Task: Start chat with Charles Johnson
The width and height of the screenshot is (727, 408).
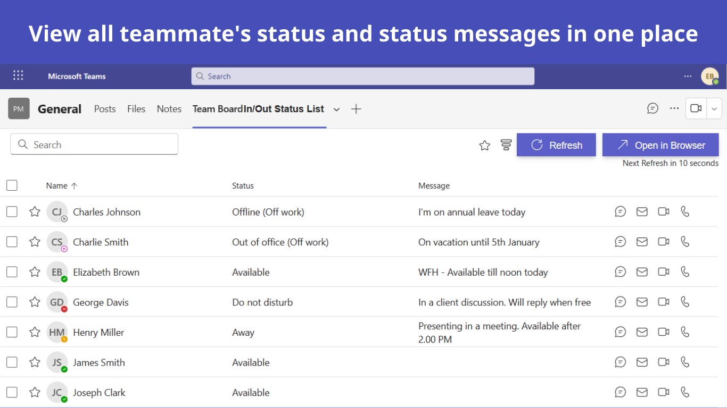Action: point(620,212)
